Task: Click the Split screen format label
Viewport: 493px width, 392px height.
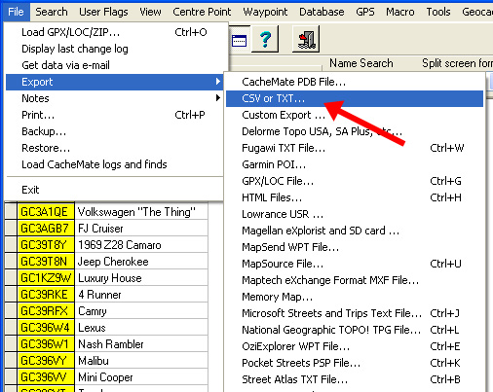Action: coord(457,63)
